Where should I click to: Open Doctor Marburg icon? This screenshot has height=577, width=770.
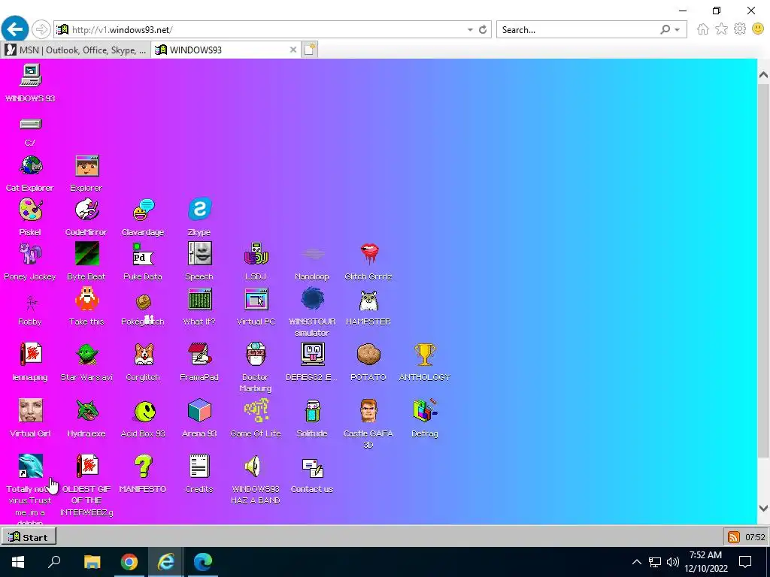tap(256, 355)
